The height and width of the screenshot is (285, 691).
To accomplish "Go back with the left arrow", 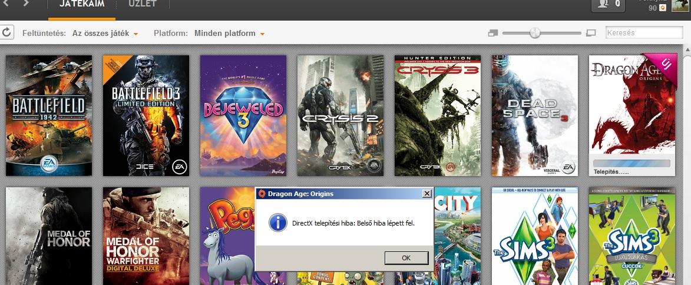I will pos(6,4).
